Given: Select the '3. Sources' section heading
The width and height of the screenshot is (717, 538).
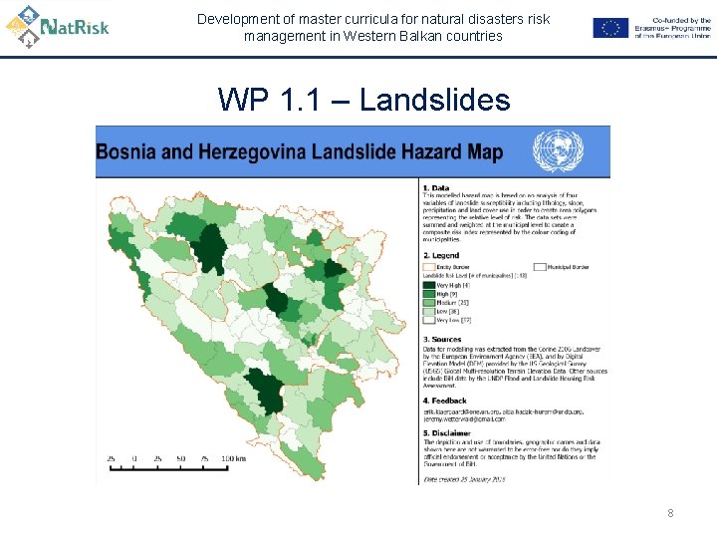Looking at the screenshot, I should tap(442, 340).
